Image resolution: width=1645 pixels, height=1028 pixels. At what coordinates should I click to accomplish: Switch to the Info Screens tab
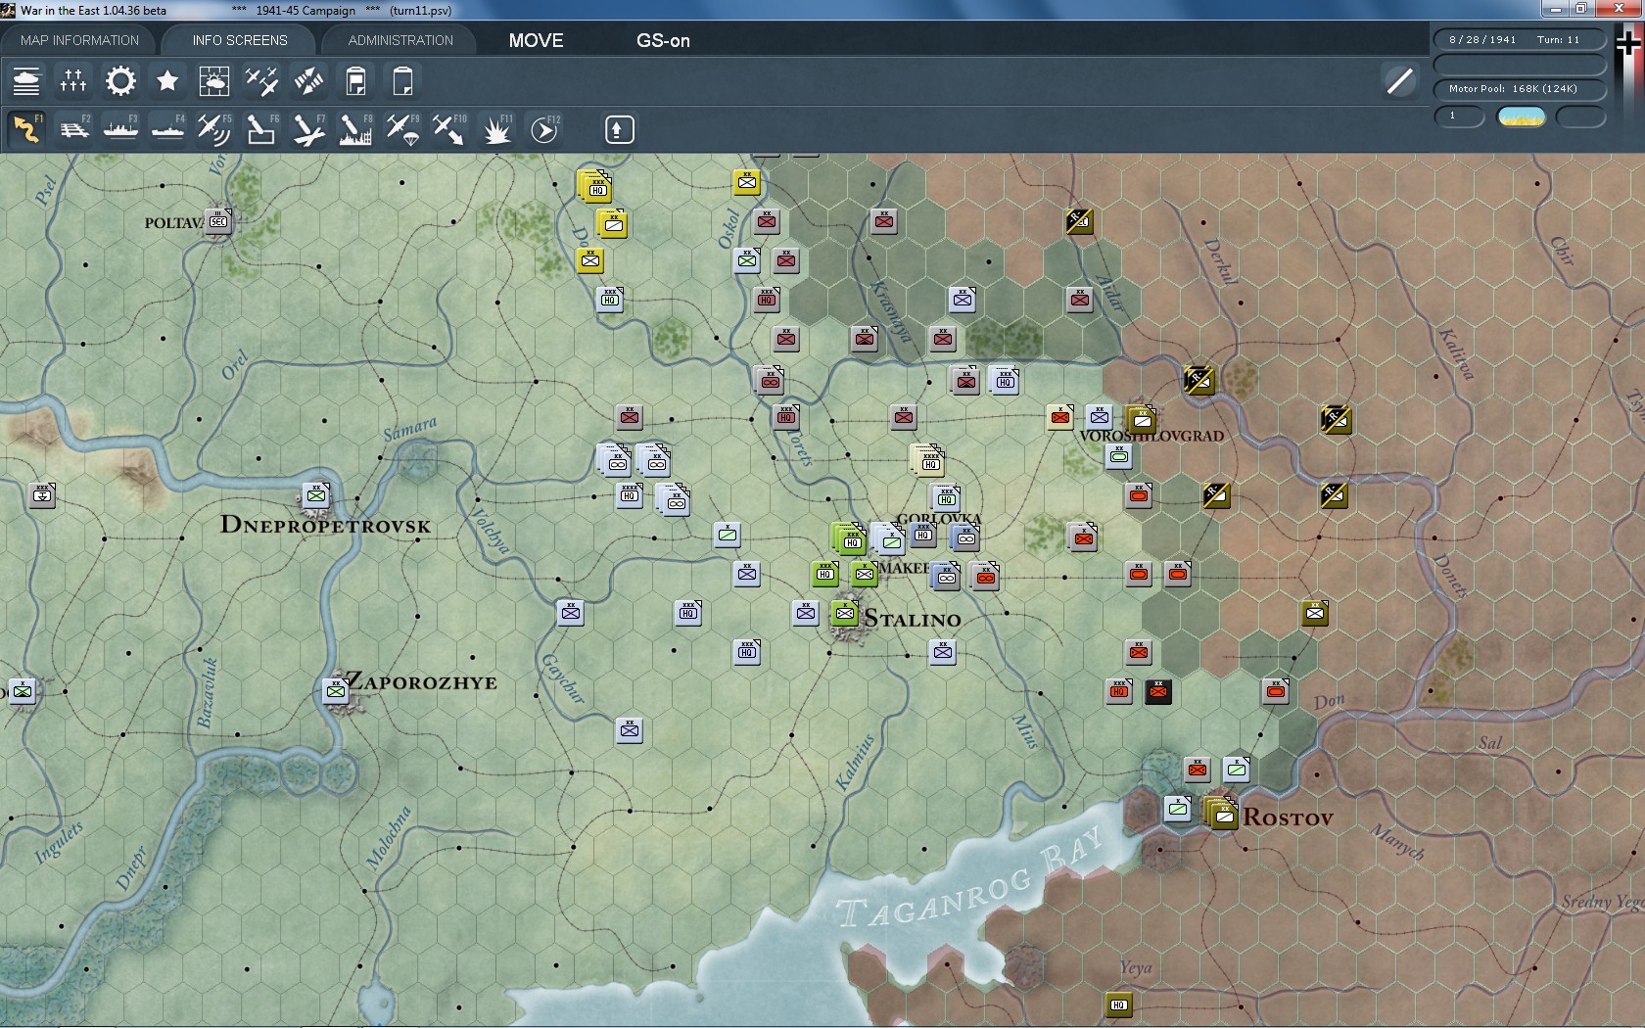pos(240,40)
